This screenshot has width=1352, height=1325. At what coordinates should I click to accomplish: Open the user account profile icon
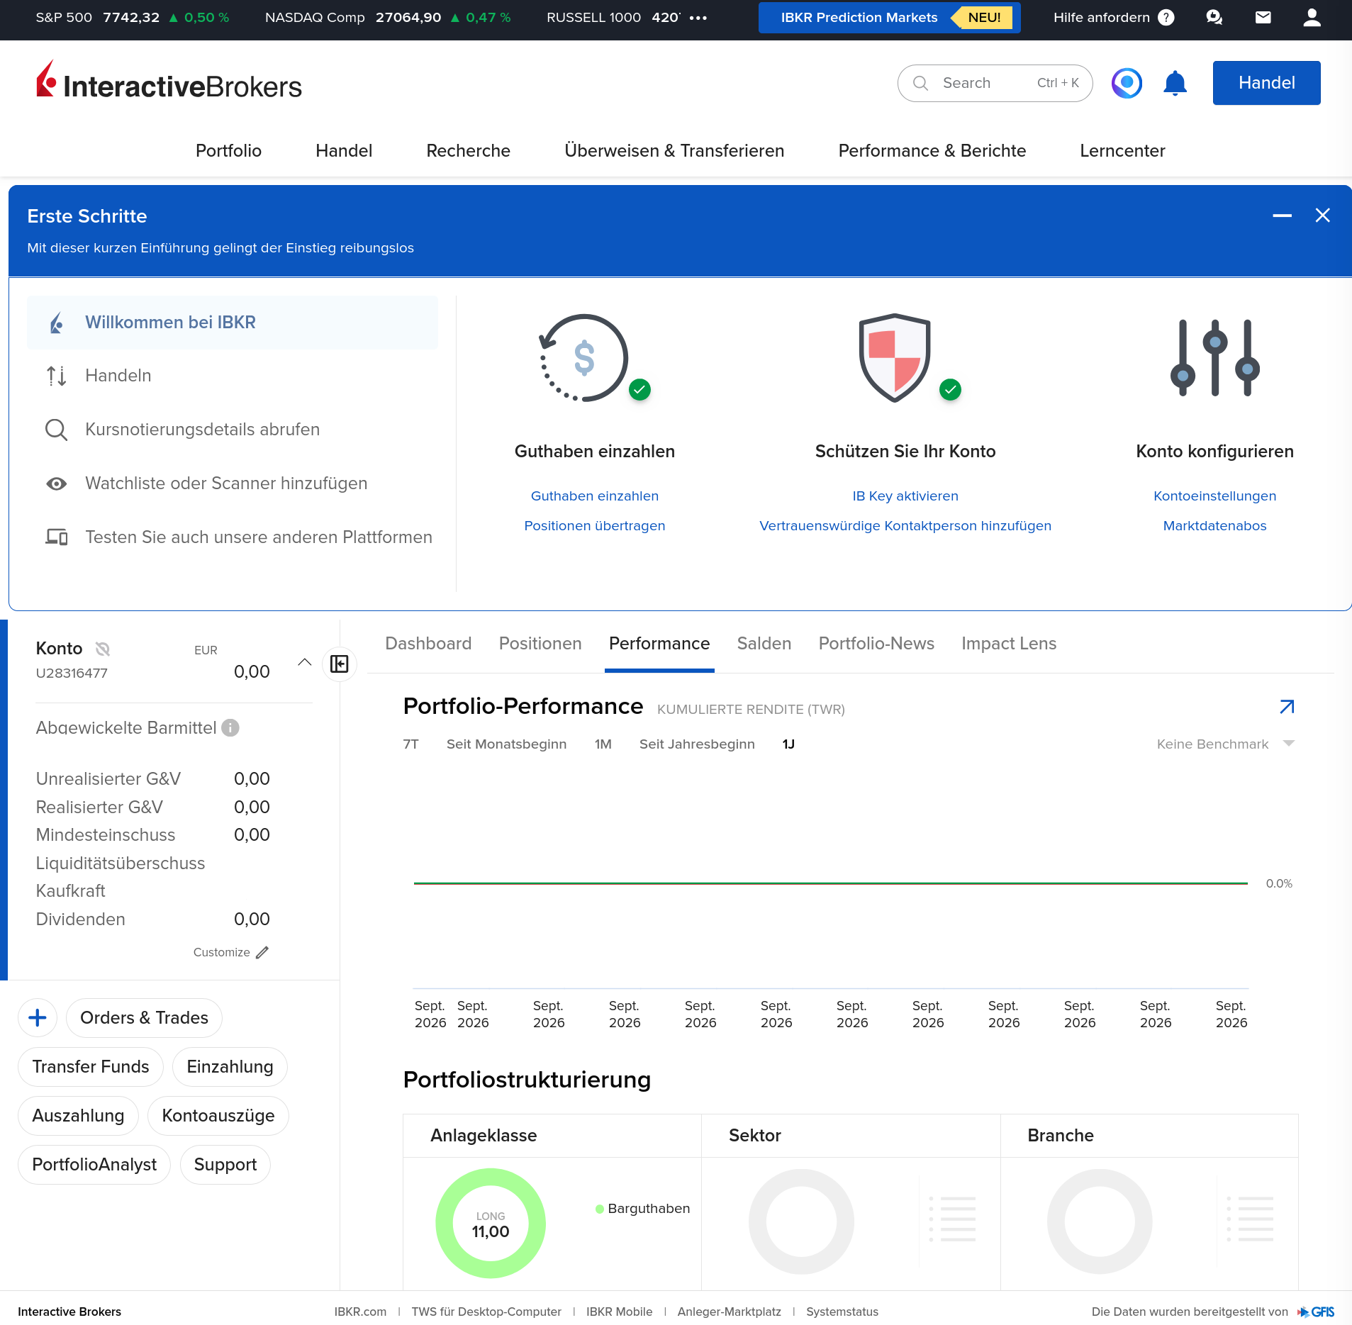point(1312,18)
